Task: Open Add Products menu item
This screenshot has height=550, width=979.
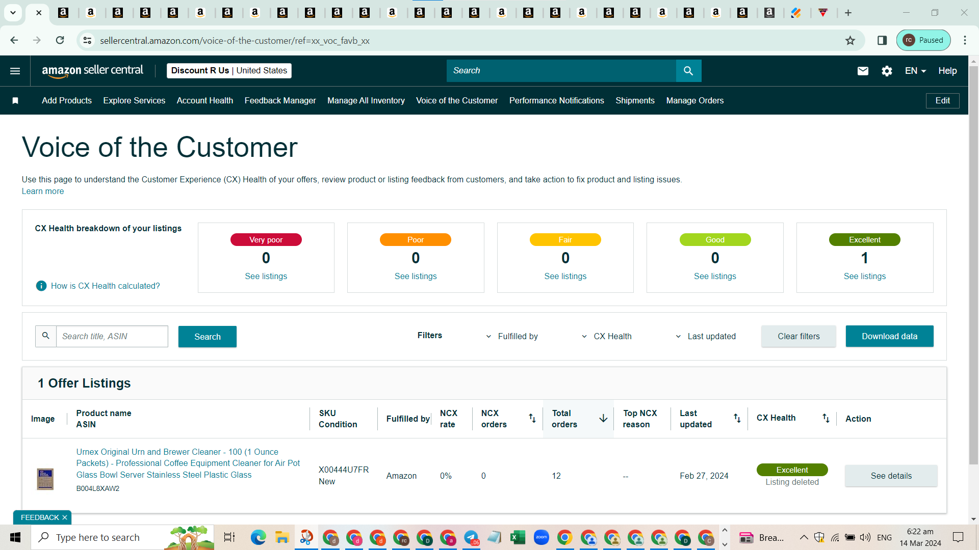Action: pyautogui.click(x=67, y=101)
